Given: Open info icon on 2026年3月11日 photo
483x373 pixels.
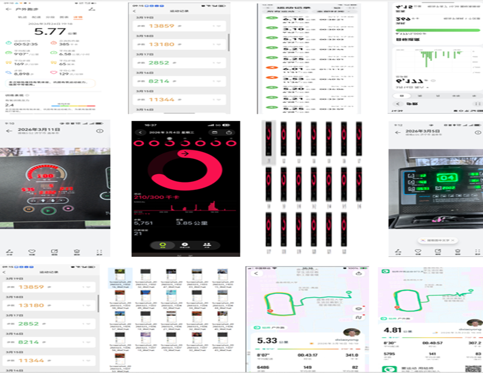Looking at the screenshot, I should click(100, 131).
